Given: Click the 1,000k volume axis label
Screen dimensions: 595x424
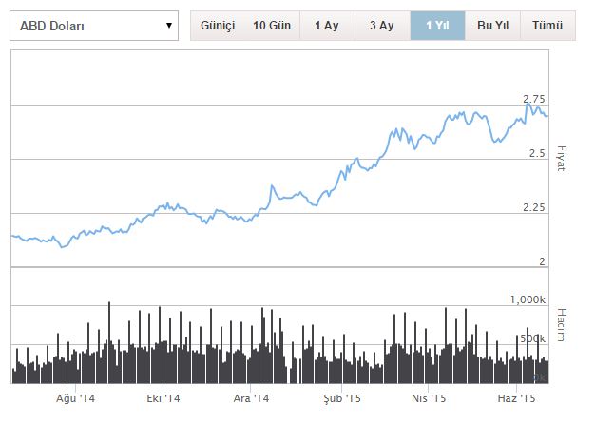Looking at the screenshot, I should coord(530,299).
